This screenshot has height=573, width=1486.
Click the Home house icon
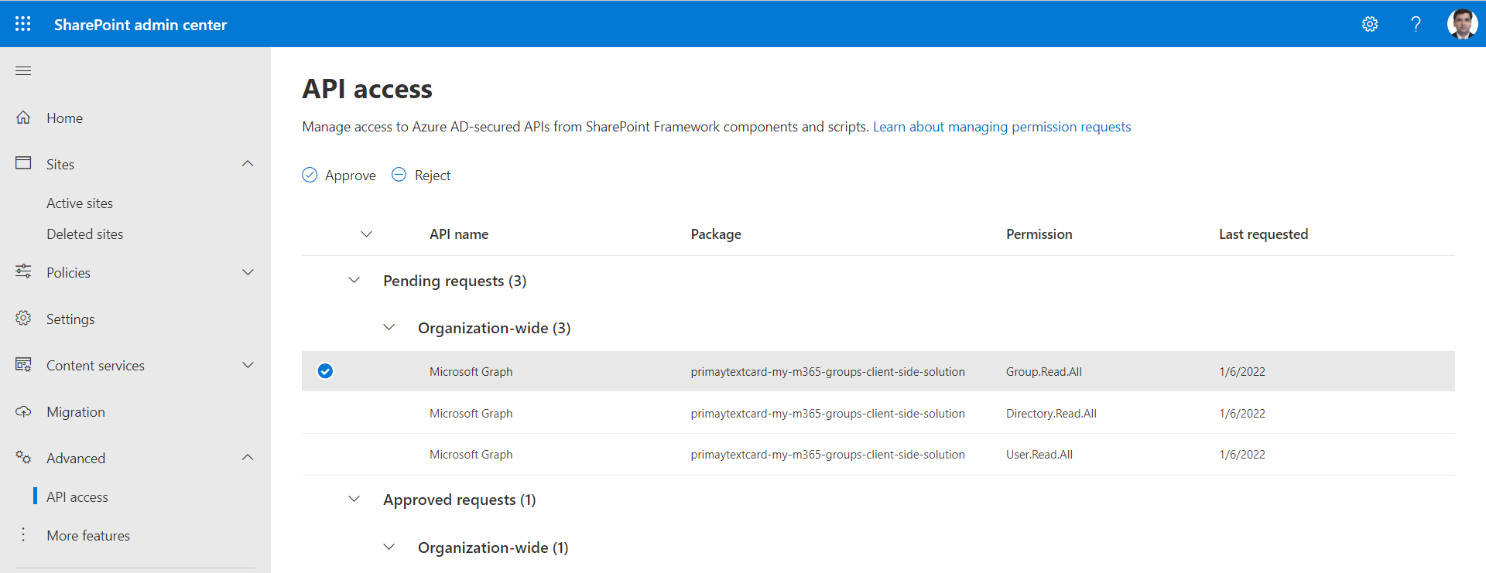(23, 118)
